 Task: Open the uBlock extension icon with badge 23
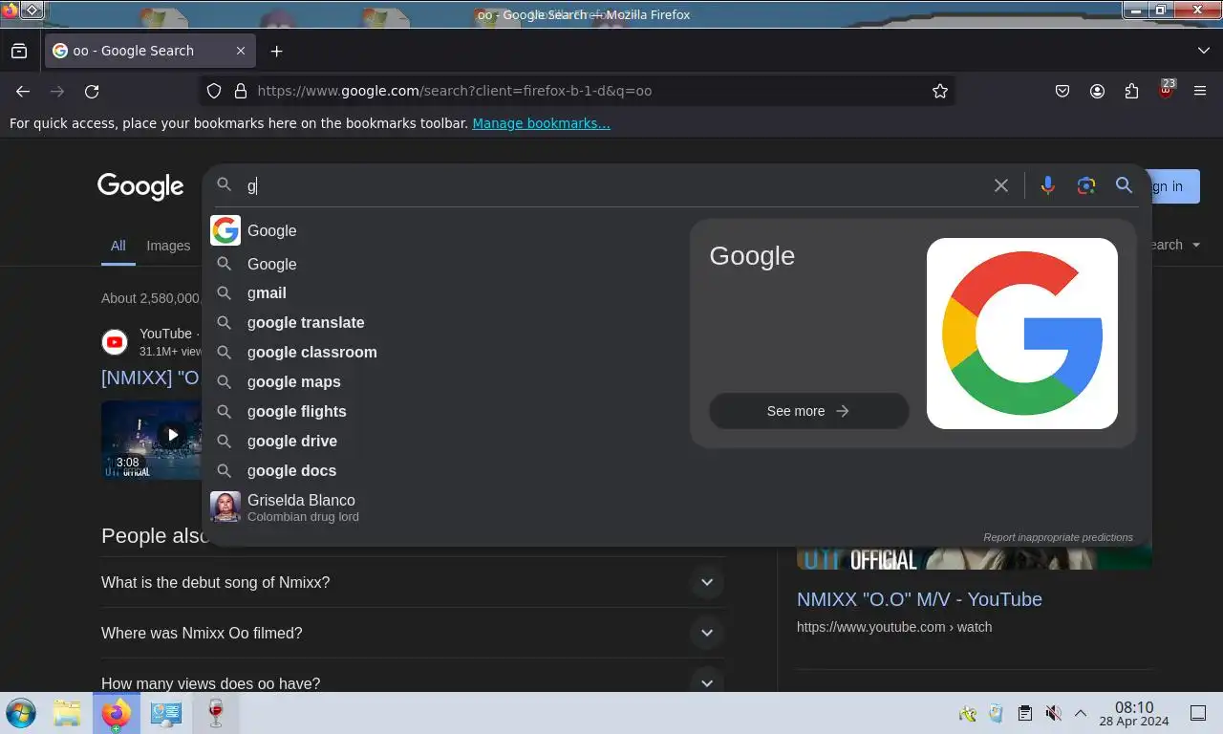coord(1166,91)
